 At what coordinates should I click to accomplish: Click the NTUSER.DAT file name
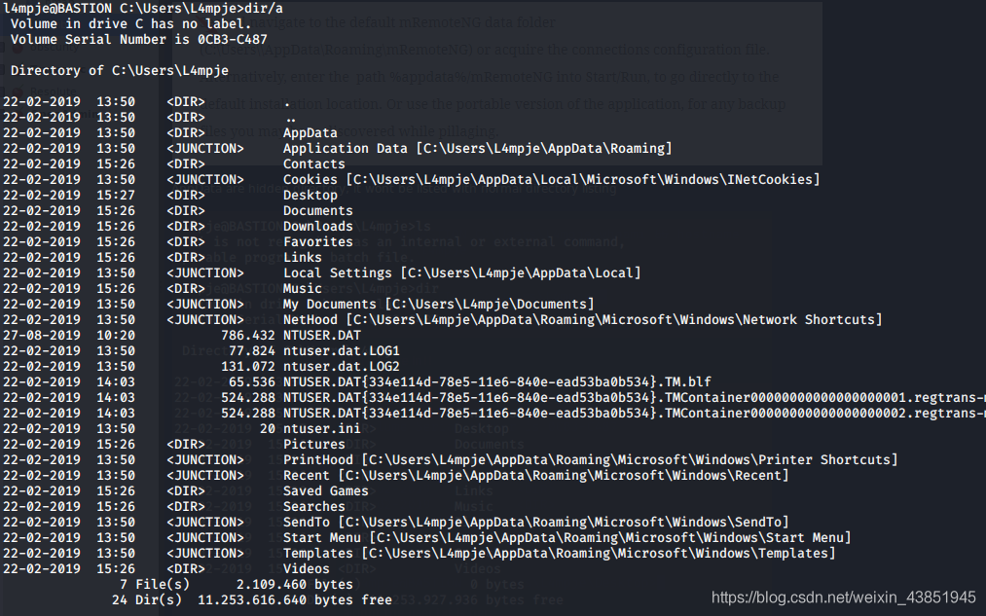(321, 336)
